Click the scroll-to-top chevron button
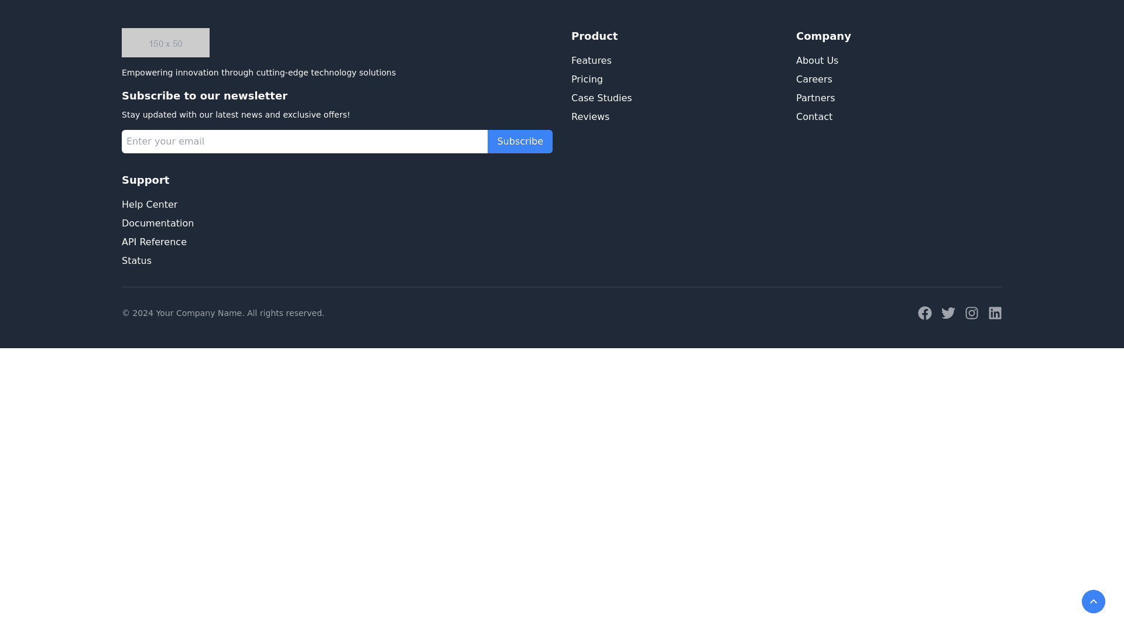 click(1094, 602)
